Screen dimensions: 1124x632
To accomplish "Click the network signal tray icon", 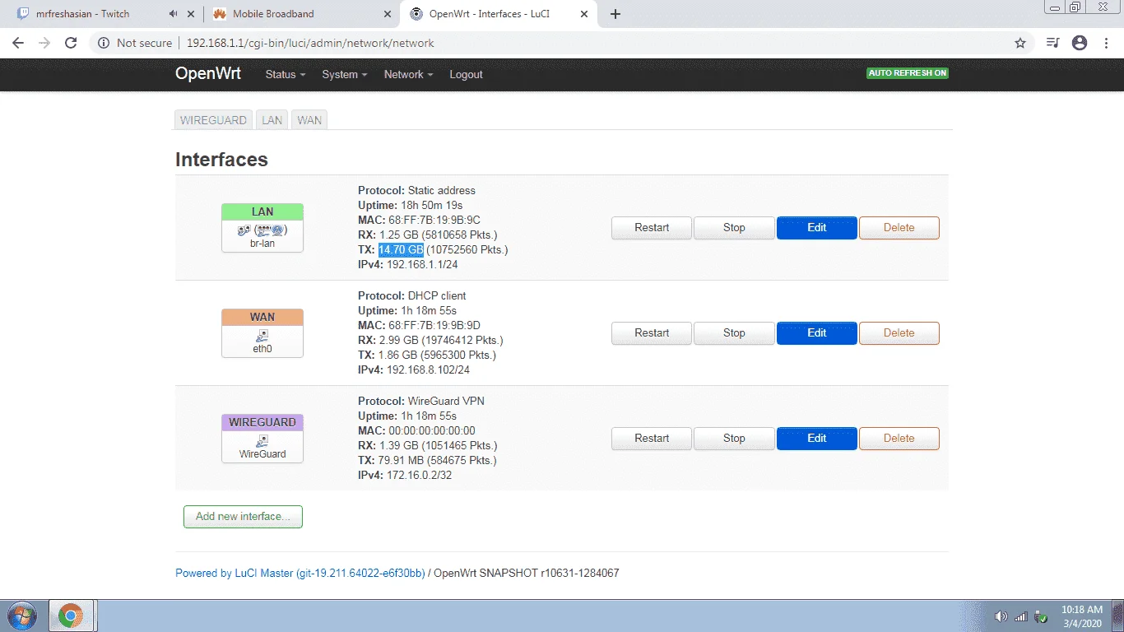I will [1021, 616].
